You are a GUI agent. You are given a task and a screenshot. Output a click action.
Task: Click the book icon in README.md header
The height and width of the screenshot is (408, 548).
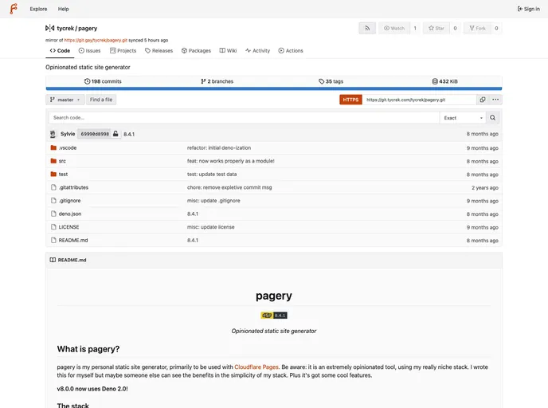coord(53,260)
